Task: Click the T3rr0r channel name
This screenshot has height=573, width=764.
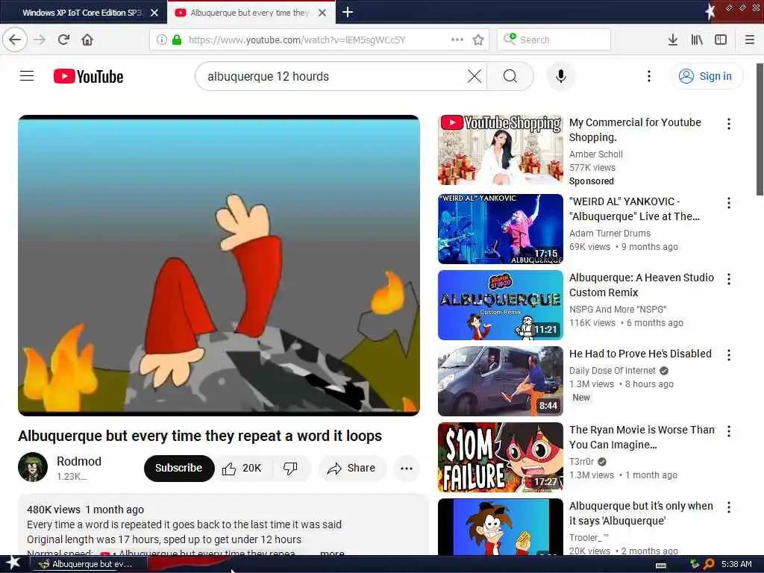Action: 581,461
